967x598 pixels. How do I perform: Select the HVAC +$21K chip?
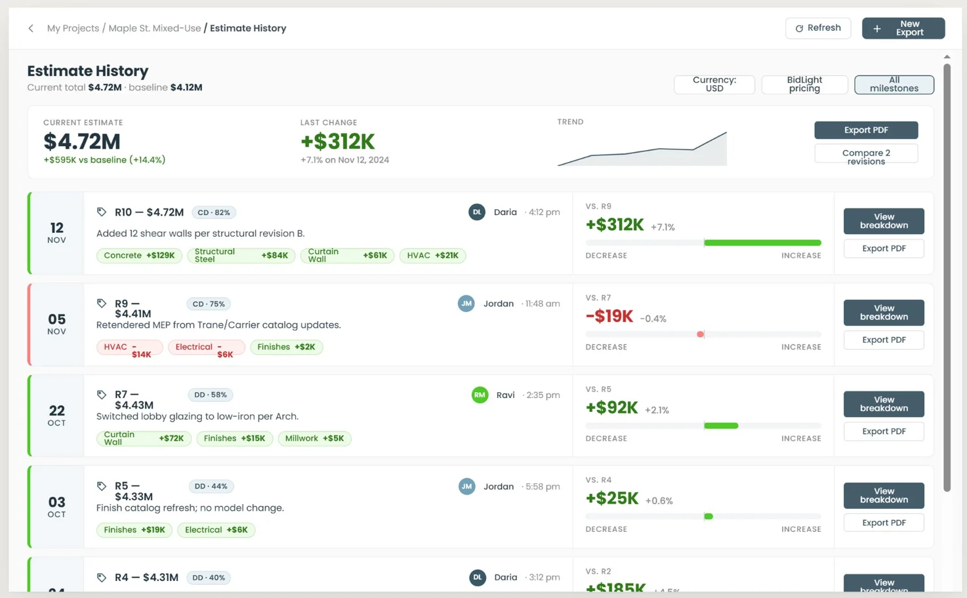pyautogui.click(x=433, y=256)
